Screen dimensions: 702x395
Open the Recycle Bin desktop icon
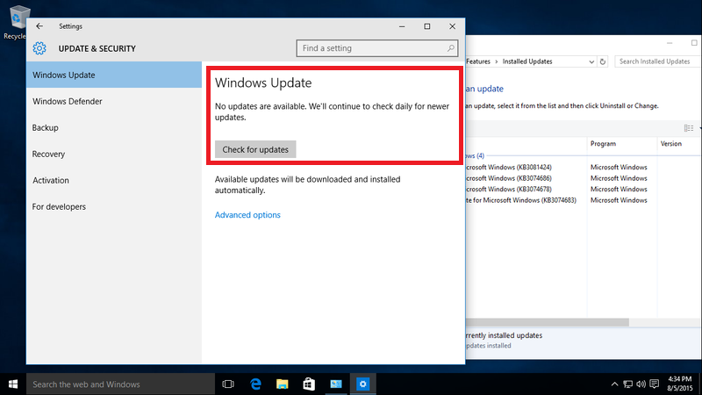pos(16,21)
